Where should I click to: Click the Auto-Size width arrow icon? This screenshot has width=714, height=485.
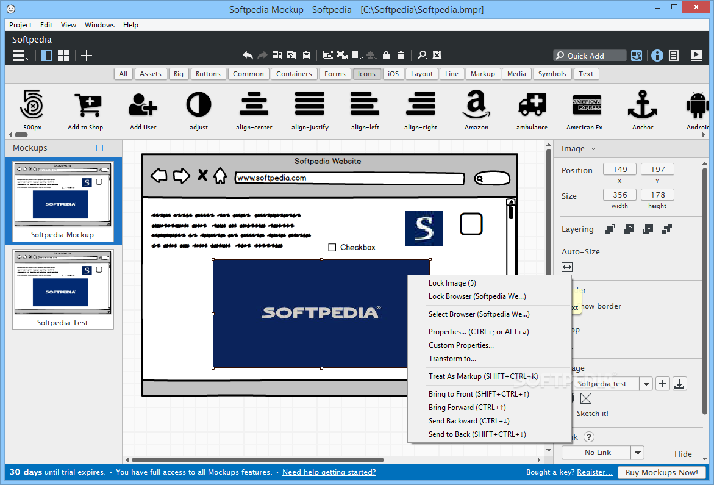point(567,267)
